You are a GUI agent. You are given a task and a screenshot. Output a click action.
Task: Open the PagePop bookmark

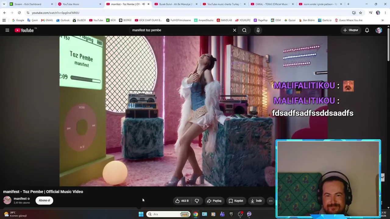(x=261, y=20)
